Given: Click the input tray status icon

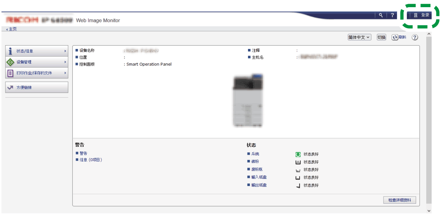Looking at the screenshot, I should (298, 178).
